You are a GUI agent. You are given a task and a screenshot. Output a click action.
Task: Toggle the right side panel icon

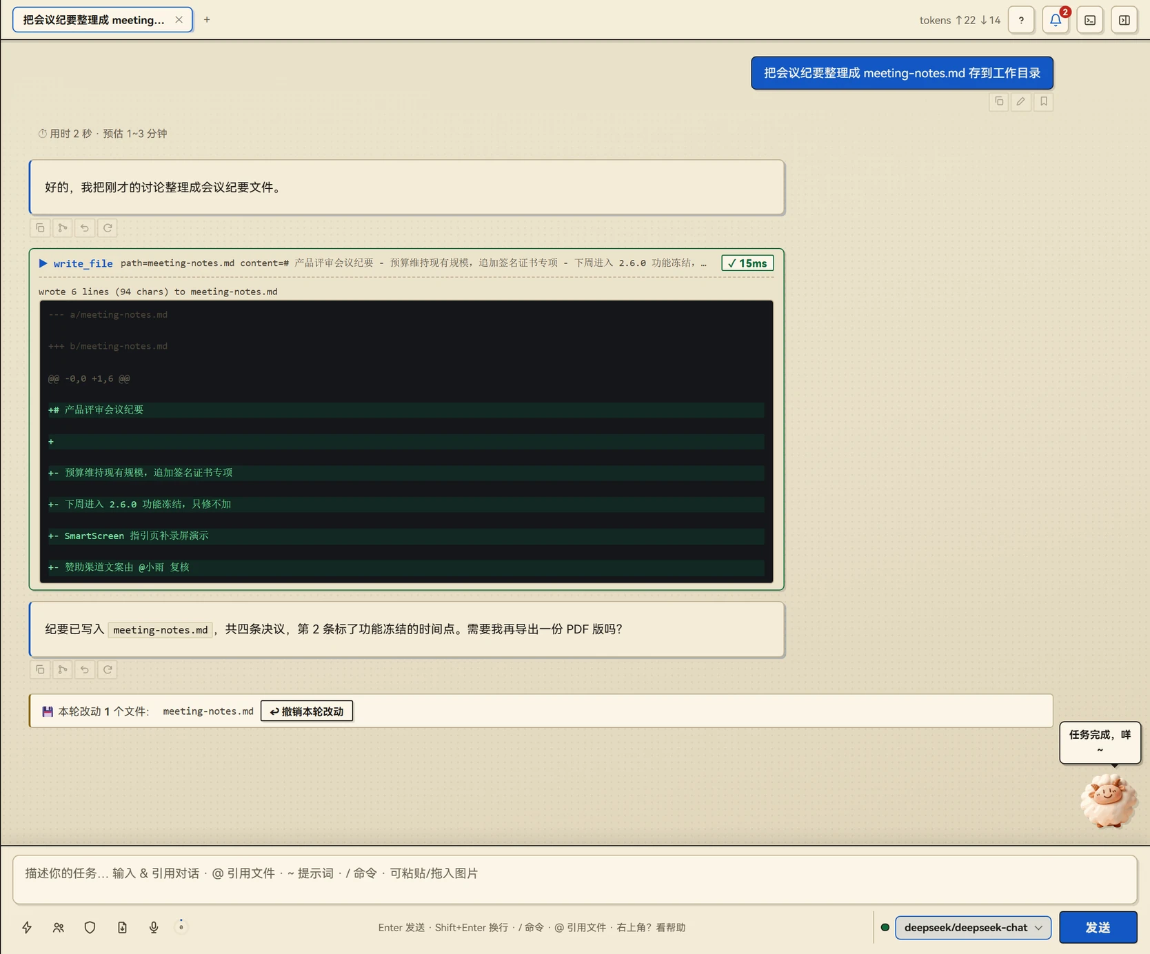coord(1124,20)
